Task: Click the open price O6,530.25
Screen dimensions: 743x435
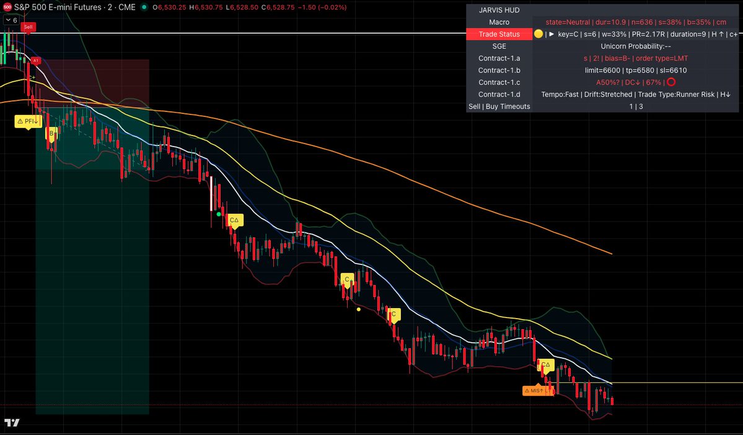Action: pyautogui.click(x=169, y=7)
